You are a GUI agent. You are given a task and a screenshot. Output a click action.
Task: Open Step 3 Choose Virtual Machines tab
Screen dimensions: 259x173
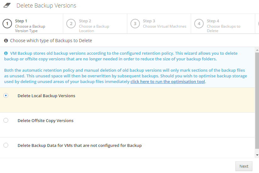(x=159, y=24)
